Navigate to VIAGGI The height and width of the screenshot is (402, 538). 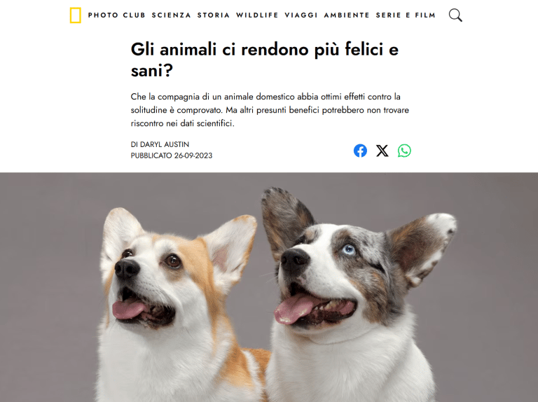301,15
